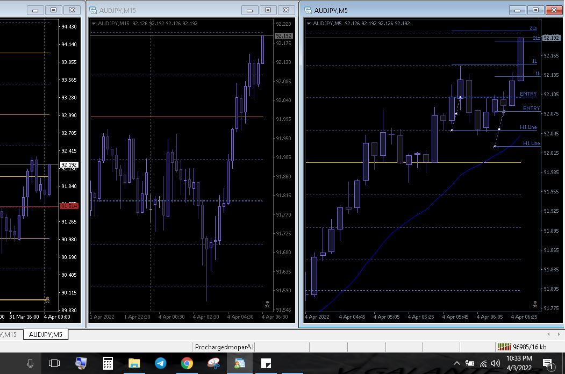Select the upper ENTRY line label
This screenshot has width=565, height=374.
pyautogui.click(x=528, y=93)
